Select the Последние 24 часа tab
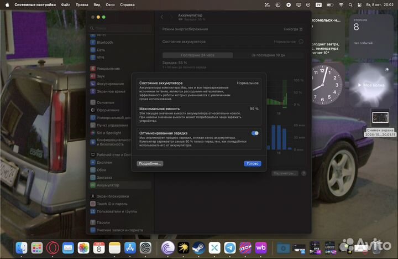 [197, 55]
